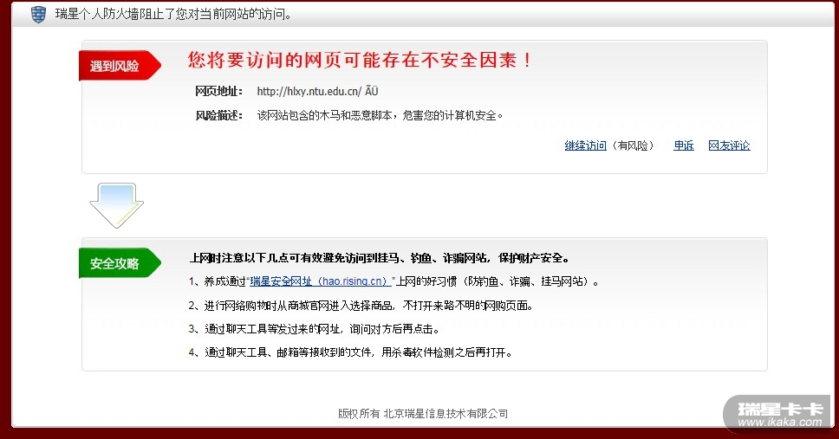Open the 网友评论 user comments link

[729, 145]
